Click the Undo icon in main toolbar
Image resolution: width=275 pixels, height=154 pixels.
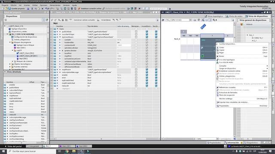point(46,9)
